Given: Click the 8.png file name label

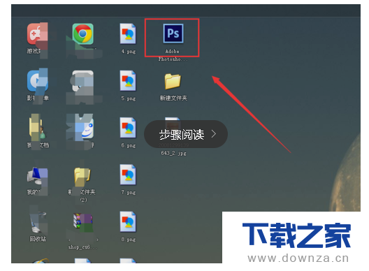Looking at the screenshot, I should (x=129, y=240).
